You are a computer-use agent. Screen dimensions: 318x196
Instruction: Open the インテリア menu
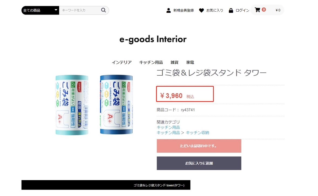coord(122,62)
